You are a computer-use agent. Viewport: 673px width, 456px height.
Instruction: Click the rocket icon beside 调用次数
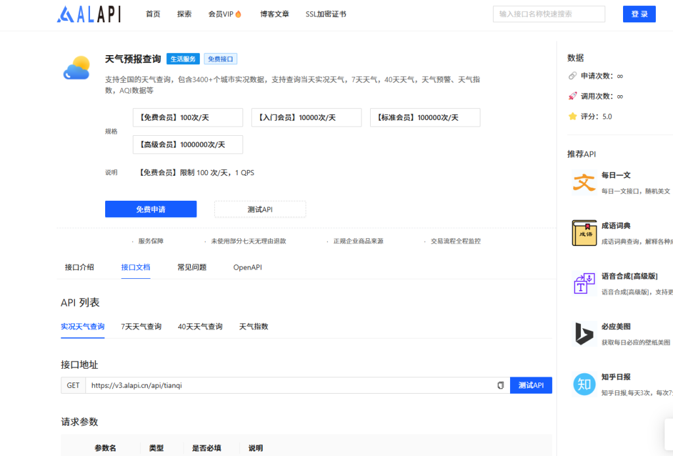(x=572, y=96)
